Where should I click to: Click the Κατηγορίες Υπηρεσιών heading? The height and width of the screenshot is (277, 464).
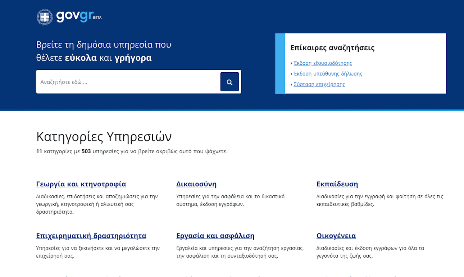click(104, 137)
